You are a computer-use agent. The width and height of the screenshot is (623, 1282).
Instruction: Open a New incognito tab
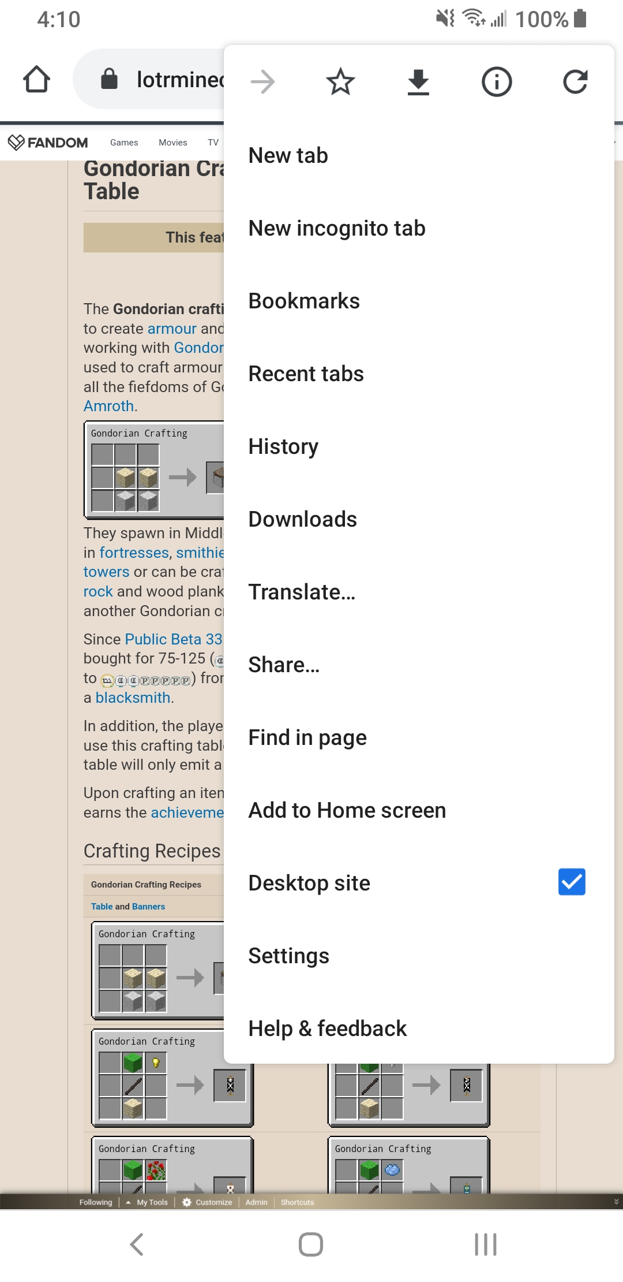337,228
